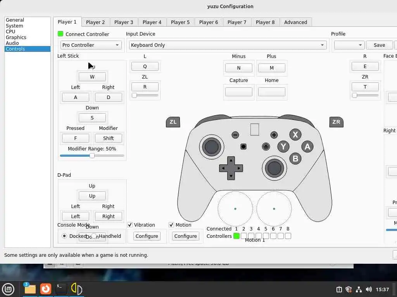Select CPU in the settings list
Image resolution: width=397 pixels, height=297 pixels.
click(28, 32)
